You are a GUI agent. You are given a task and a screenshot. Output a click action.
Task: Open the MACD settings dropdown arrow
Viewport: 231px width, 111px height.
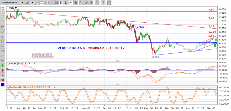[x=29, y=63]
